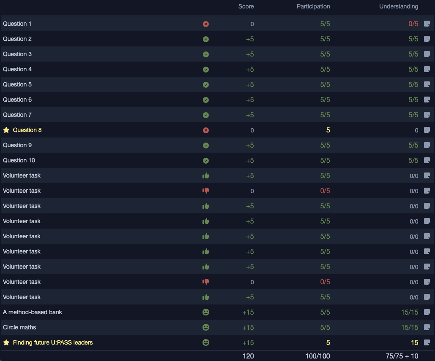Select the Score column header

point(246,6)
